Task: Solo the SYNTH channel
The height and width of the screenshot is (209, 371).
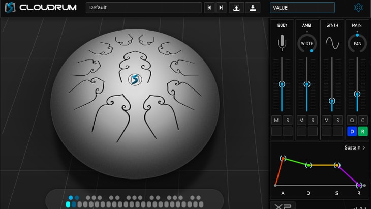Action: pos(337,120)
